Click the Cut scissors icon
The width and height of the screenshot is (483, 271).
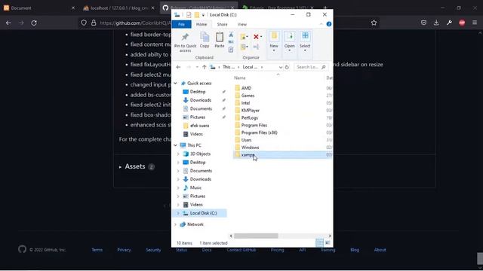[x=231, y=35]
